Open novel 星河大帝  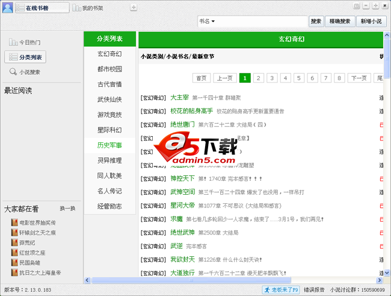pyautogui.click(x=182, y=205)
